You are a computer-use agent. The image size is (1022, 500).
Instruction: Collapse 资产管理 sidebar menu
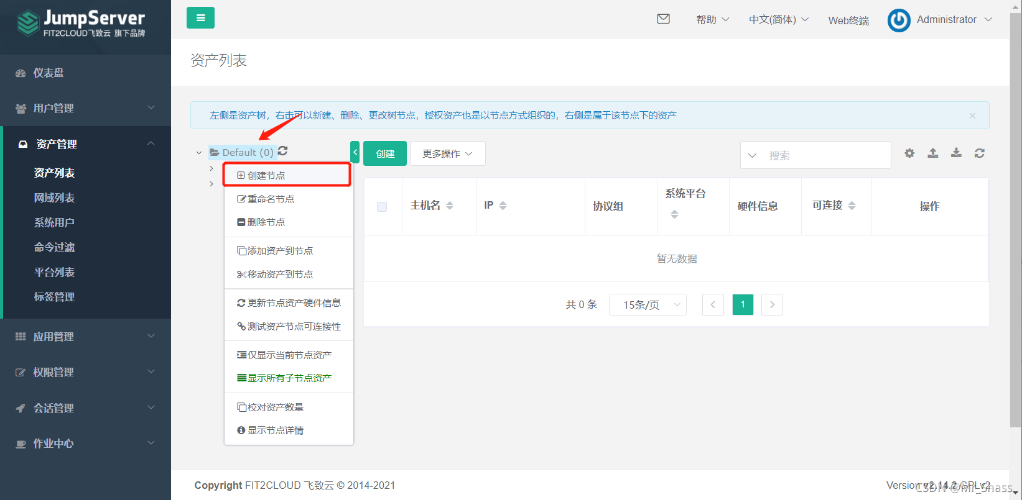point(85,144)
